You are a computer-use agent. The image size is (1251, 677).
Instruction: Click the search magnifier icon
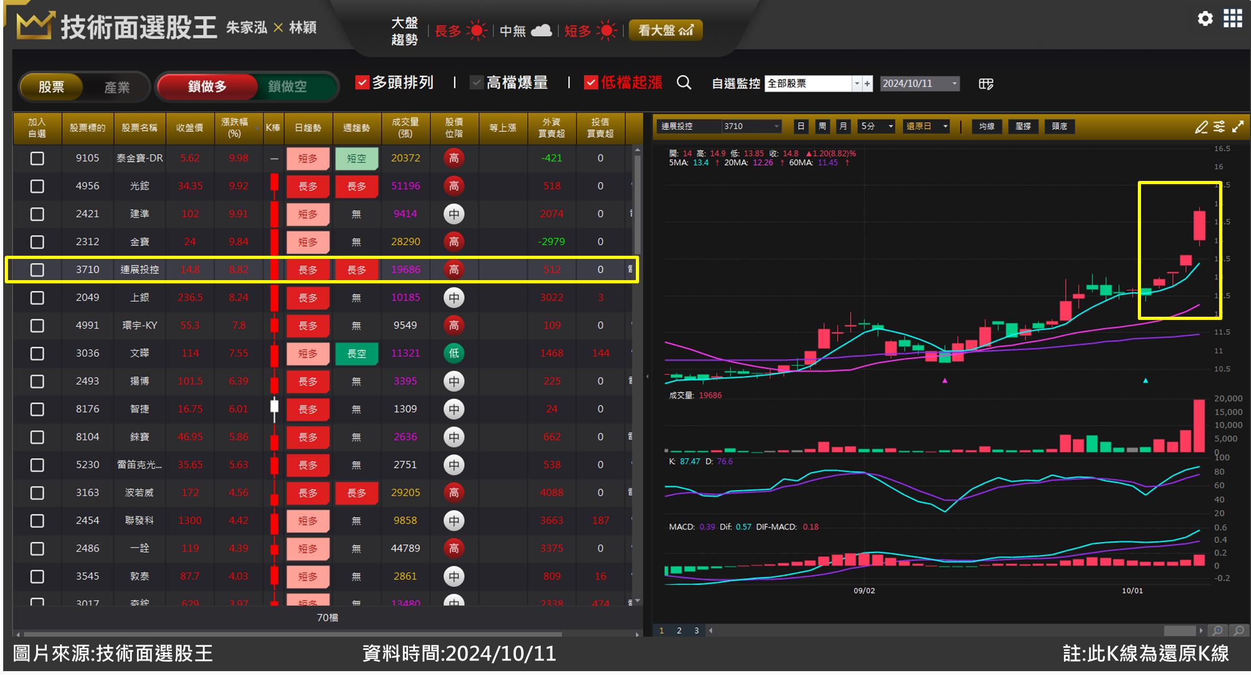click(x=684, y=83)
